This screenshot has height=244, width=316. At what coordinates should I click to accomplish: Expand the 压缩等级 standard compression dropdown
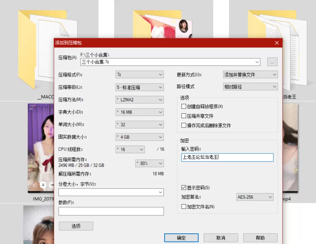139,87
